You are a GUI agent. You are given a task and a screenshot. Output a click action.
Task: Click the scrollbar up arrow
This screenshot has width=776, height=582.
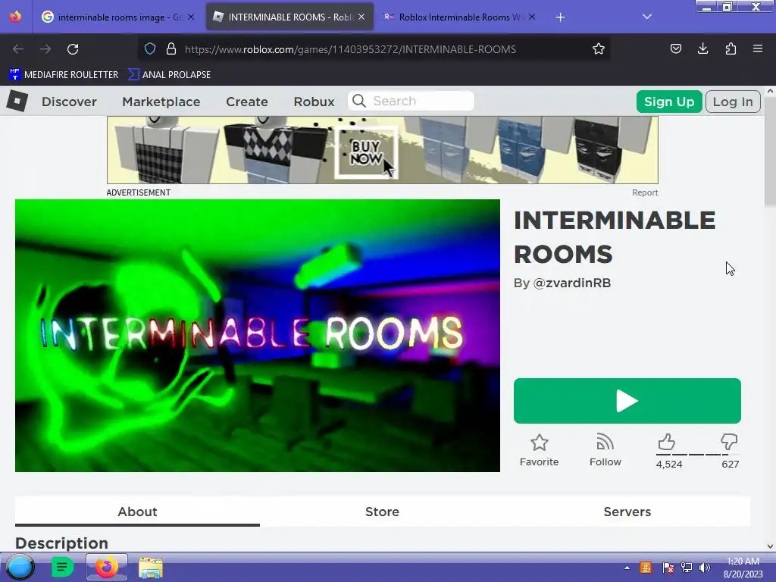770,92
